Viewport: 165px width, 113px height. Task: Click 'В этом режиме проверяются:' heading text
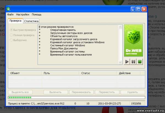[x=56, y=27]
